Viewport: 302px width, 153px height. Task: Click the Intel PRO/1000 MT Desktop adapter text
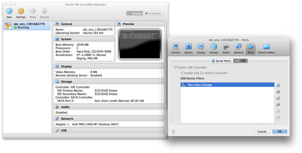(95, 124)
